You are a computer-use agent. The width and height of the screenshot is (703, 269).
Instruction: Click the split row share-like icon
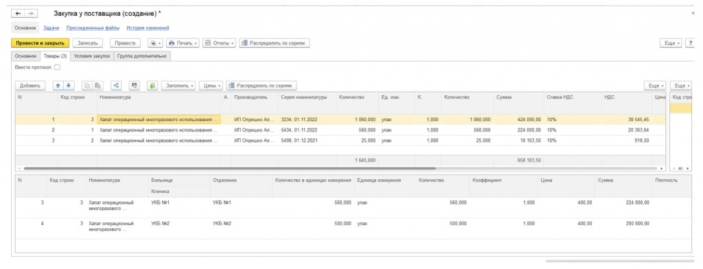pos(116,86)
